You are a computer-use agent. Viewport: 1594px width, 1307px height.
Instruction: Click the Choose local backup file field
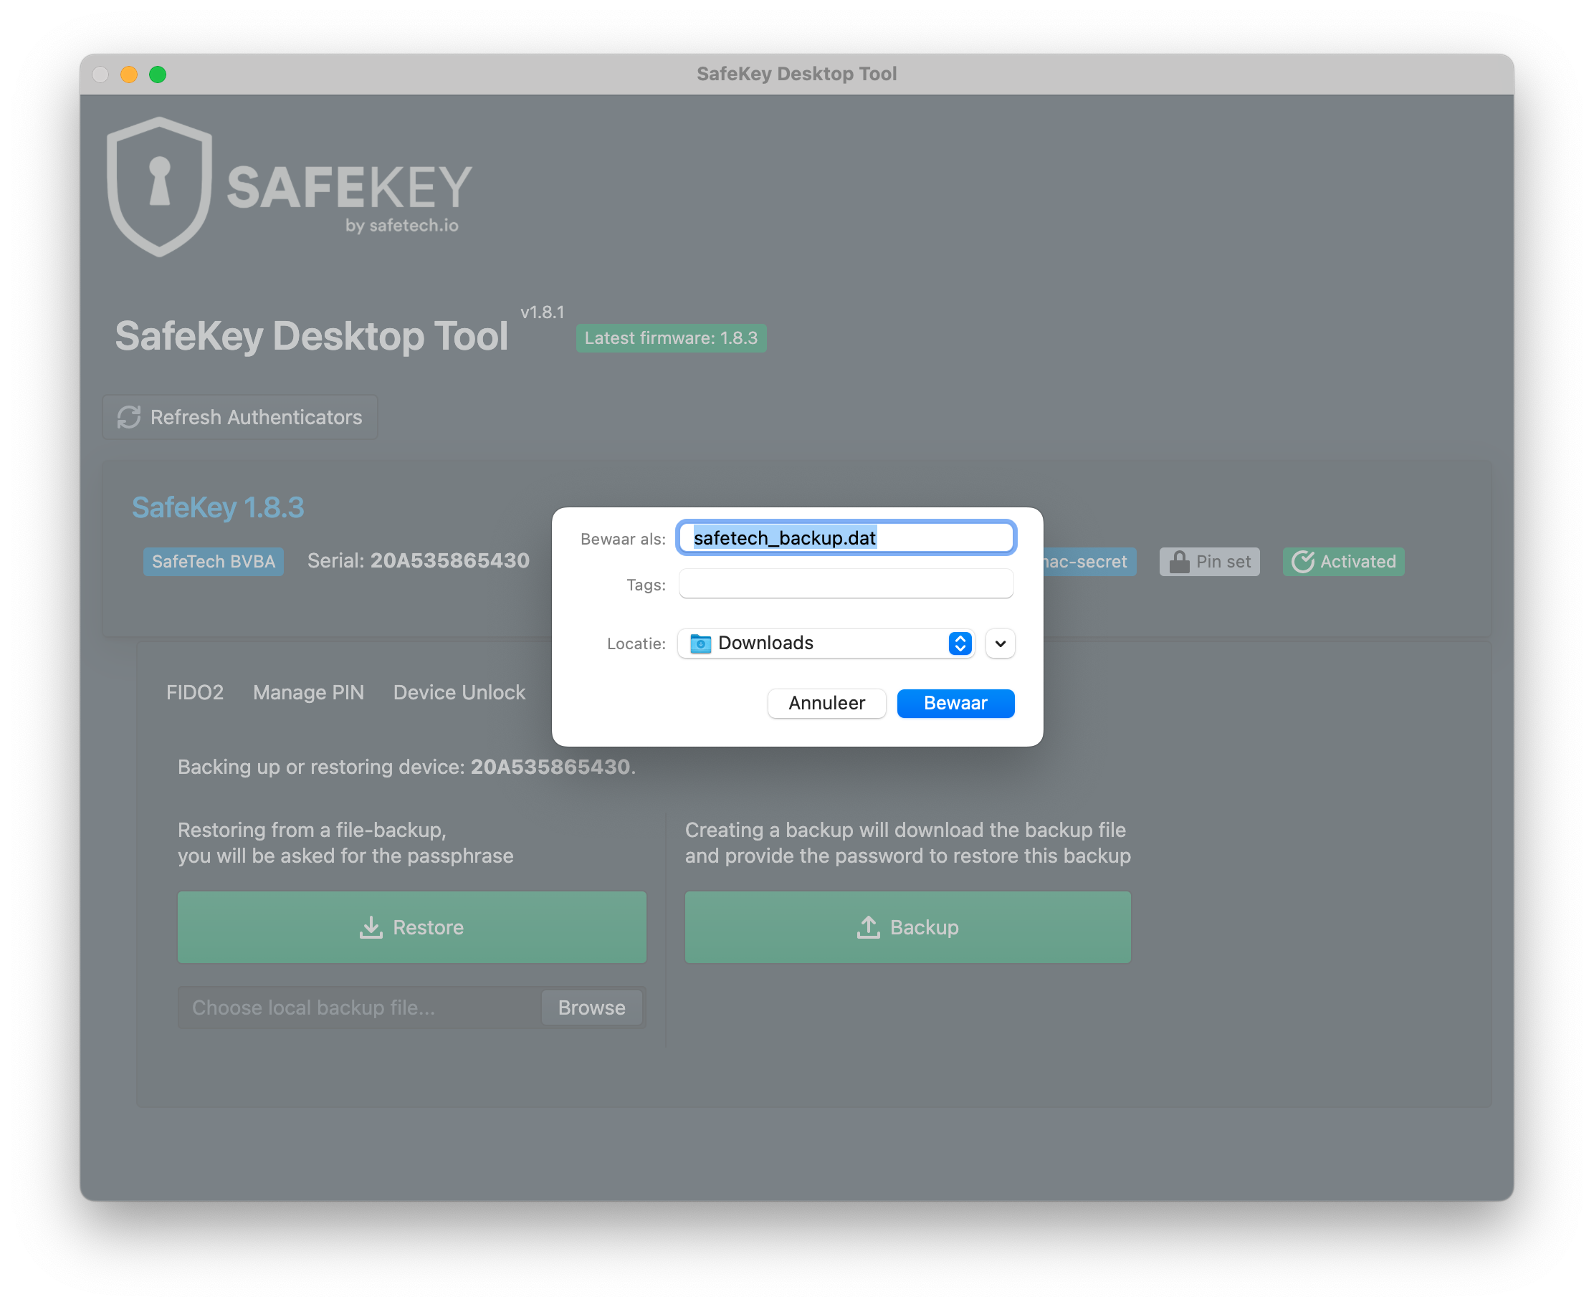pos(361,1007)
